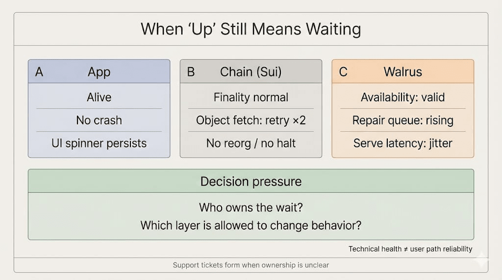Click the 'No crash' row
Screen dimensions: 502x280
point(99,120)
